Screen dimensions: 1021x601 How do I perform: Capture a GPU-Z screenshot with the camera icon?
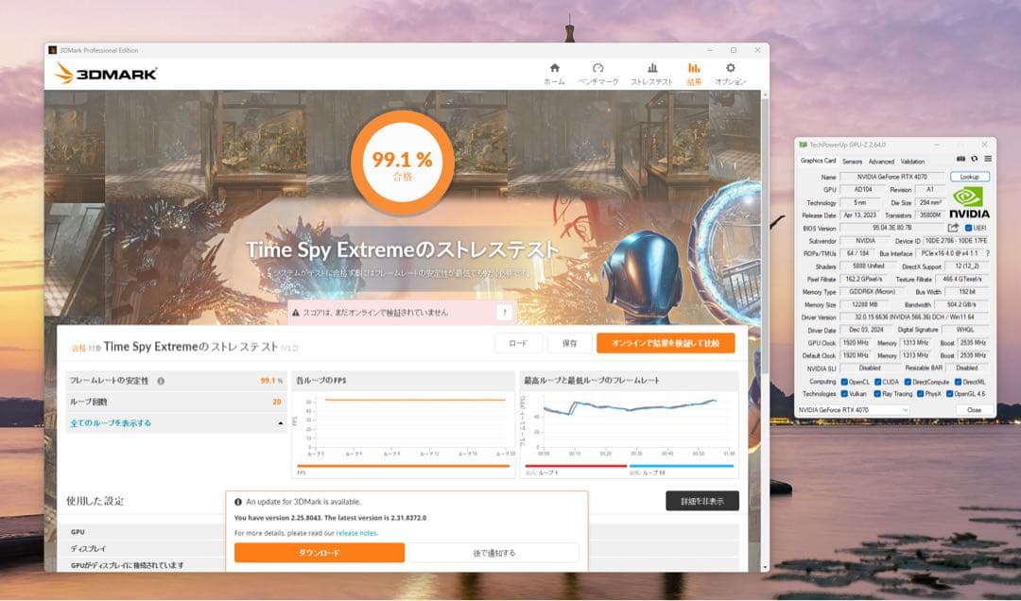pos(961,160)
